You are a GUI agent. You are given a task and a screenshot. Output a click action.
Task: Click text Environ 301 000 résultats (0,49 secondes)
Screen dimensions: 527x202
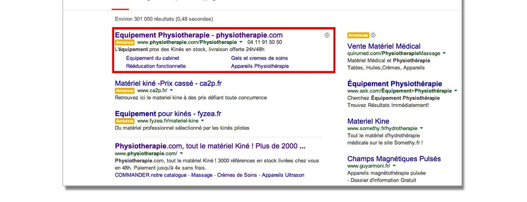164,19
